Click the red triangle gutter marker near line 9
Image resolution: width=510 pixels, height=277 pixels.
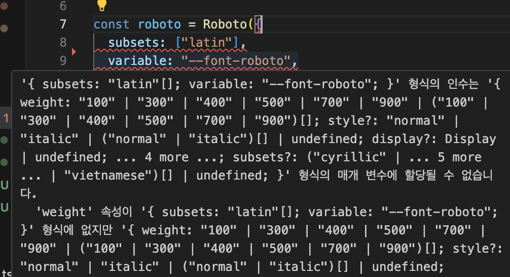point(74,51)
